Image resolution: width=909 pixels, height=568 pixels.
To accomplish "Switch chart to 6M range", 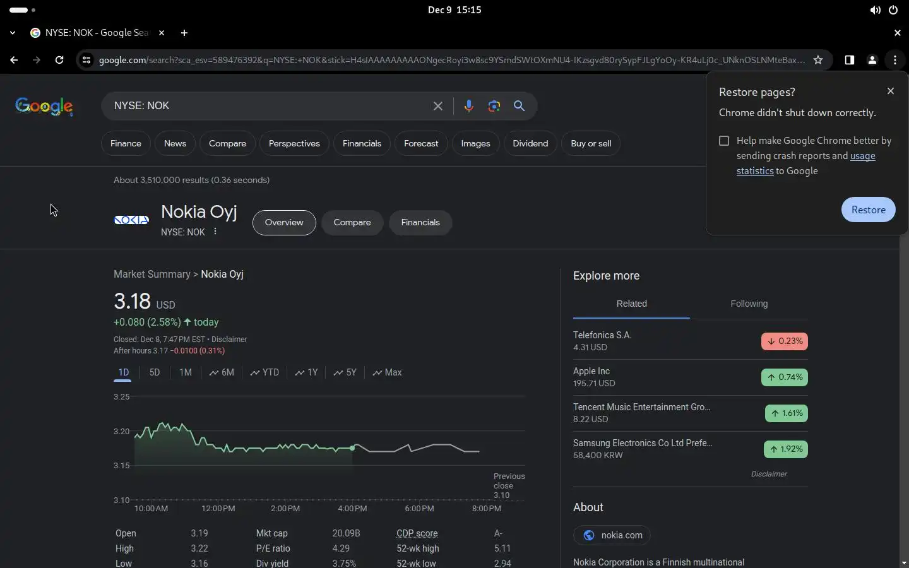I will pyautogui.click(x=222, y=372).
